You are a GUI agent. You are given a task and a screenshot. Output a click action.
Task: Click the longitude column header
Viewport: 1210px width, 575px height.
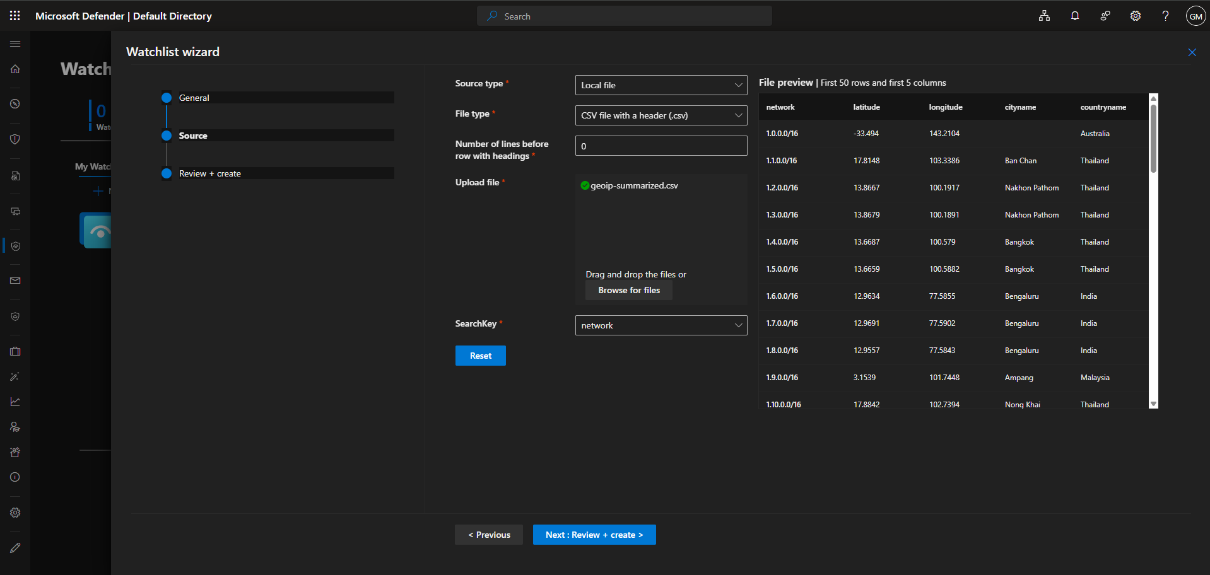tap(946, 107)
